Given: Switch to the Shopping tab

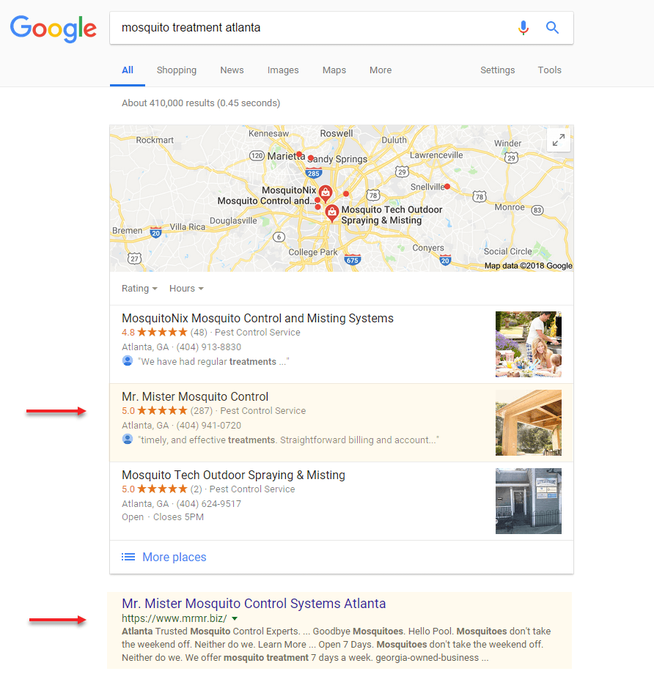Looking at the screenshot, I should (177, 70).
